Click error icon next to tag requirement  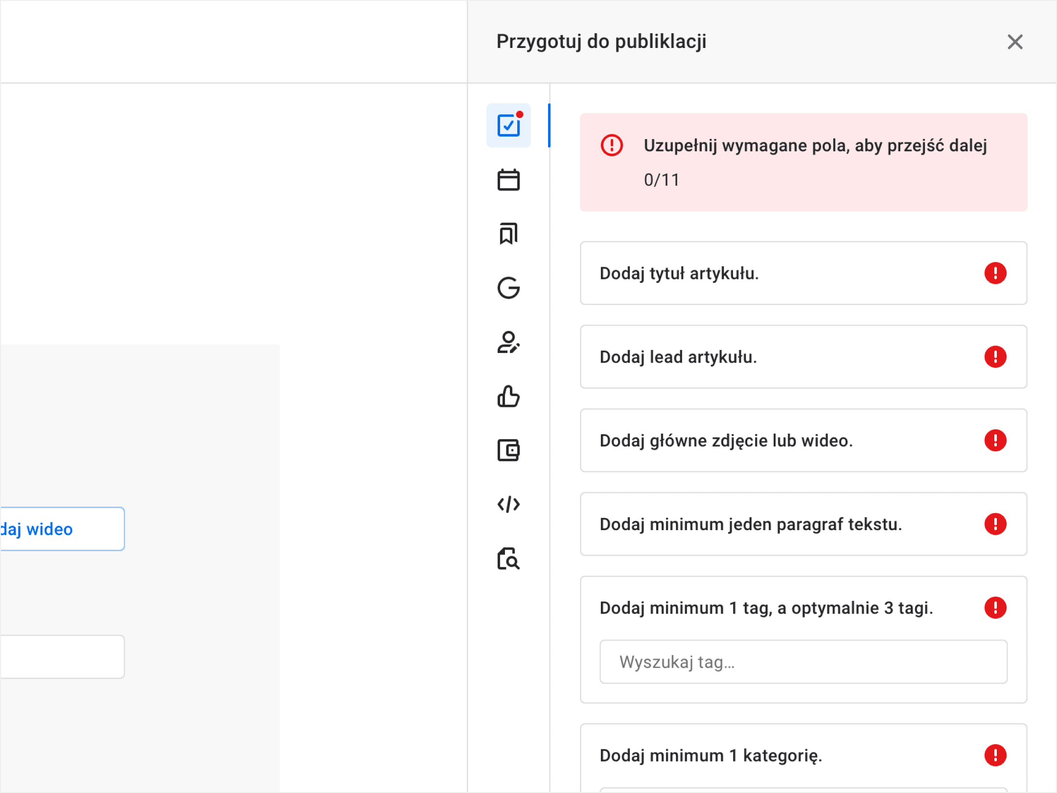click(x=995, y=608)
